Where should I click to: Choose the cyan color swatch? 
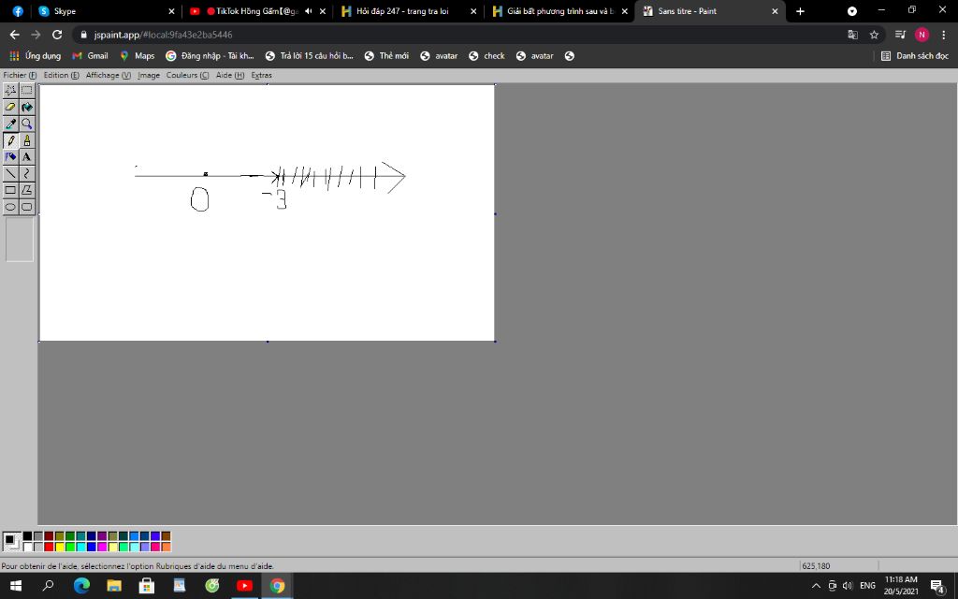point(80,547)
